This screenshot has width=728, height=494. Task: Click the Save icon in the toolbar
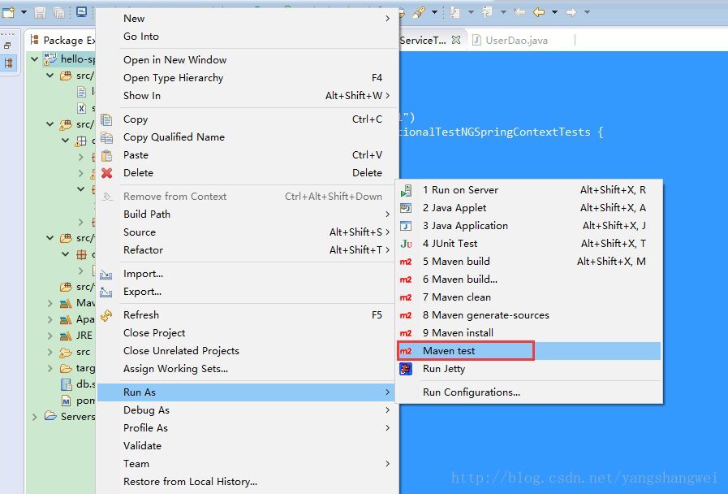click(x=39, y=11)
